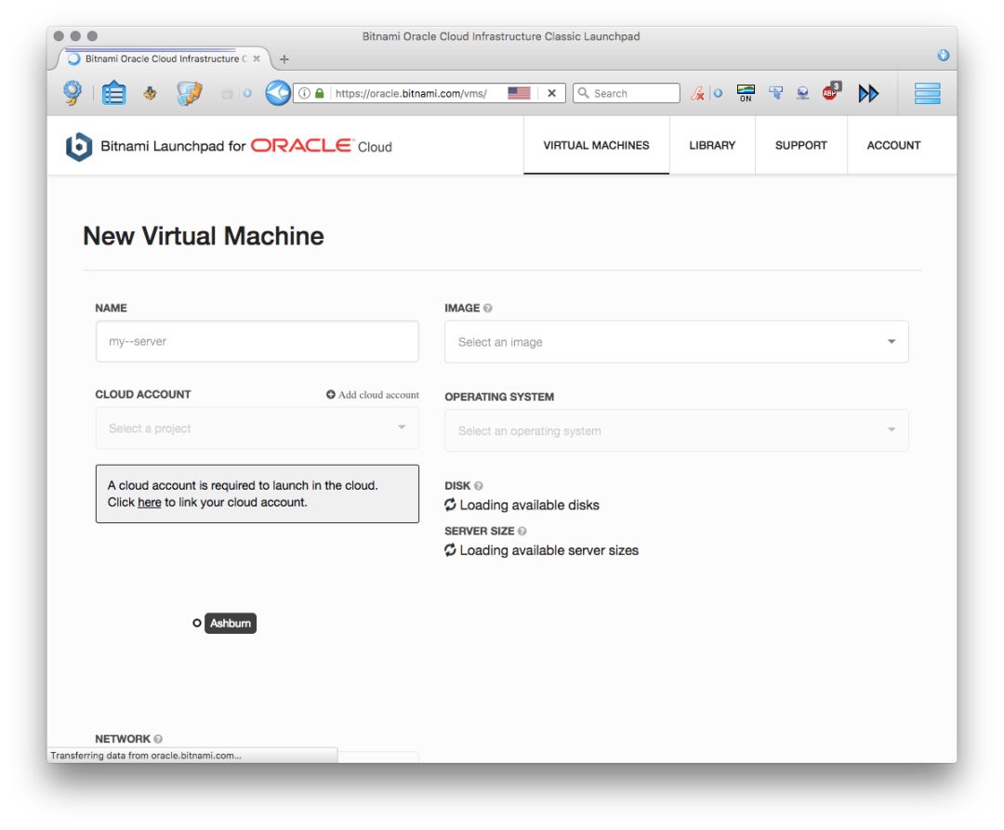The image size is (1004, 830).
Task: Go to the SUPPORT tab
Action: tap(801, 145)
